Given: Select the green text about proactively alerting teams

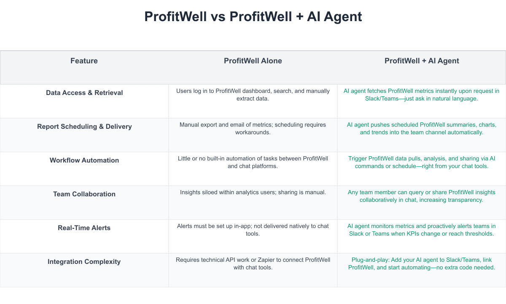Looking at the screenshot, I should coord(422,230).
